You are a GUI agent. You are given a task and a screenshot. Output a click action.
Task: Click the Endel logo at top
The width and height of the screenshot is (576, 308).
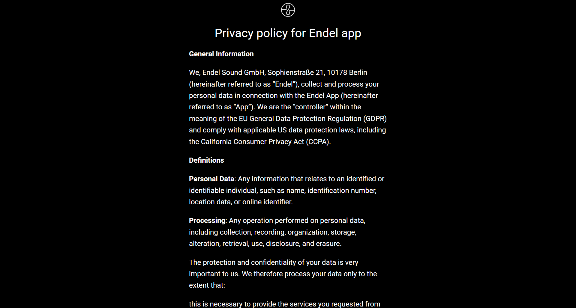[x=288, y=10]
